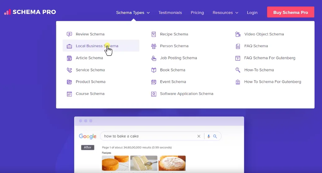Click the white cake slice thumbnail
322x173 pixels.
[144, 163]
